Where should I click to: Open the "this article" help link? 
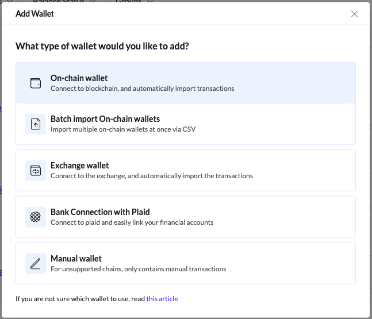point(162,299)
